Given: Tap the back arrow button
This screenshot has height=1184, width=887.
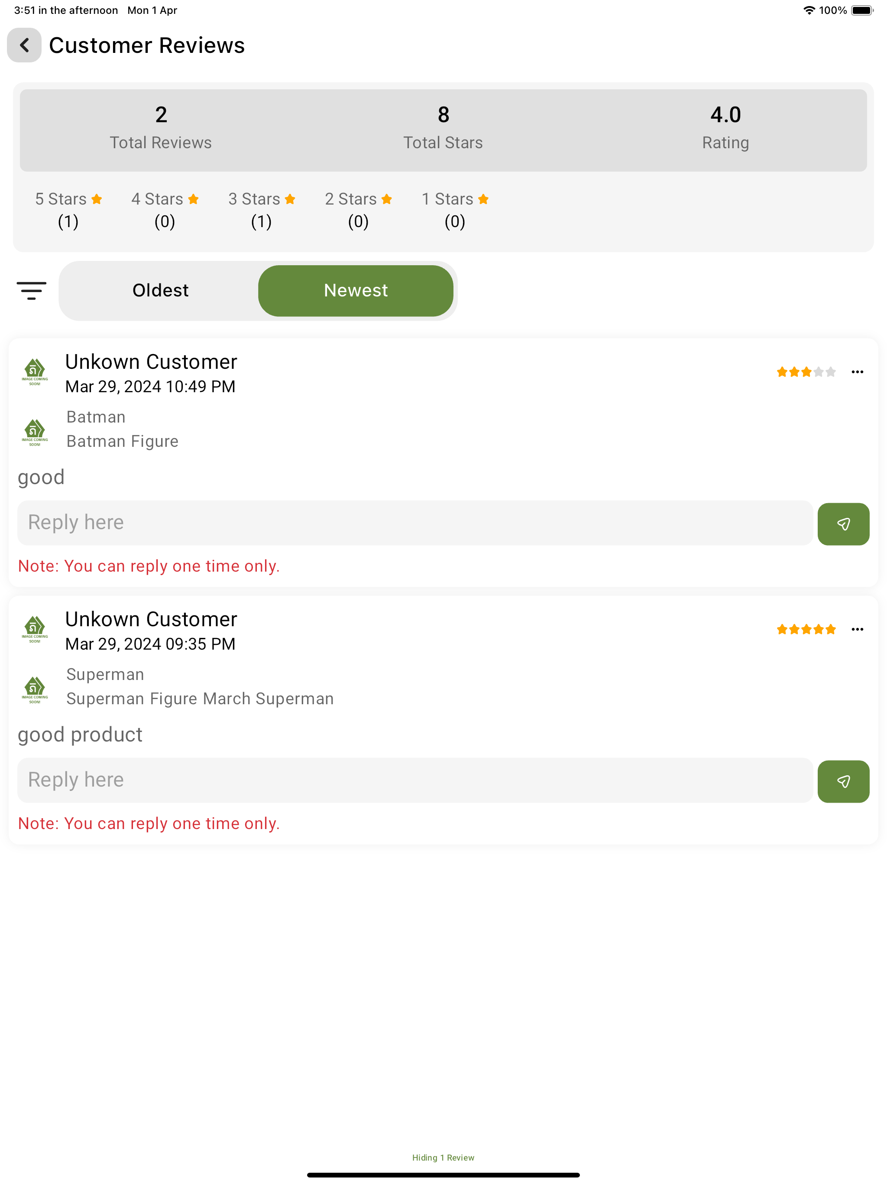Looking at the screenshot, I should point(24,45).
